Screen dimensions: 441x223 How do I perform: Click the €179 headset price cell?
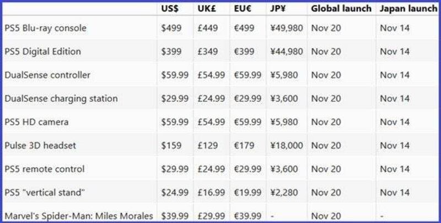pos(243,146)
